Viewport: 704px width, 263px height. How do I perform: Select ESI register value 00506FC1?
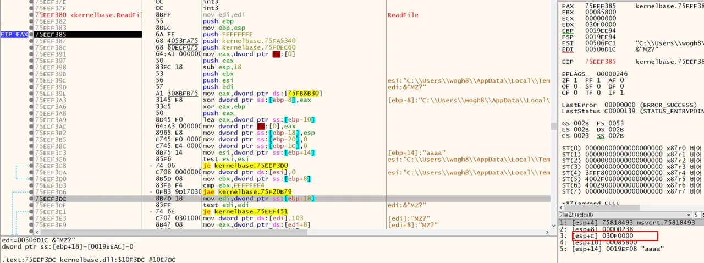click(601, 43)
